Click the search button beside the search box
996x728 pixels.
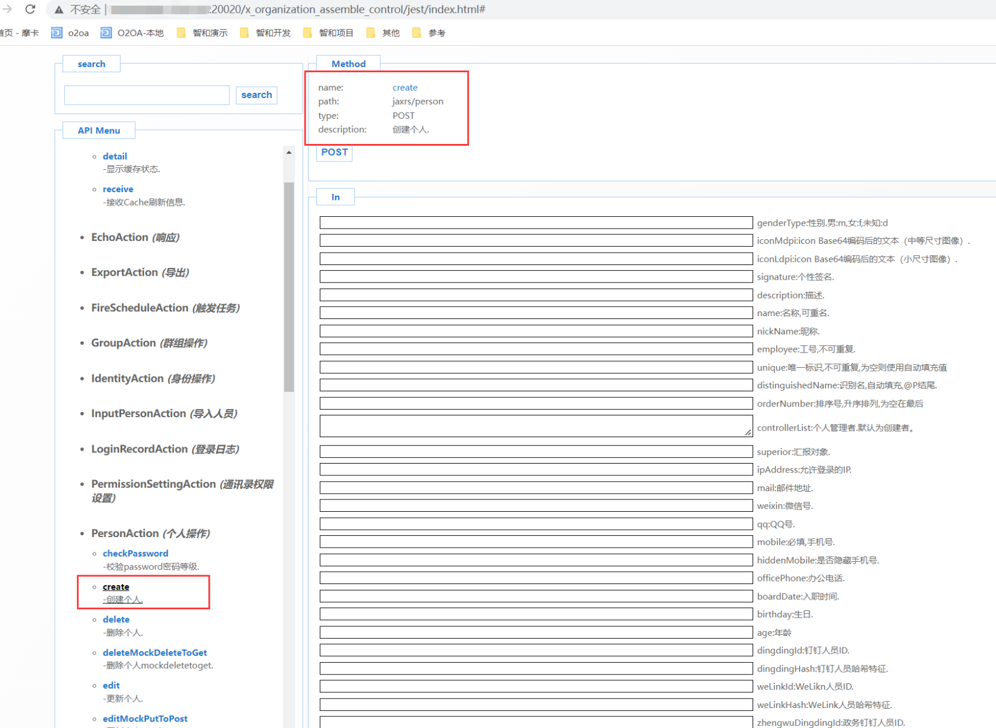[256, 95]
